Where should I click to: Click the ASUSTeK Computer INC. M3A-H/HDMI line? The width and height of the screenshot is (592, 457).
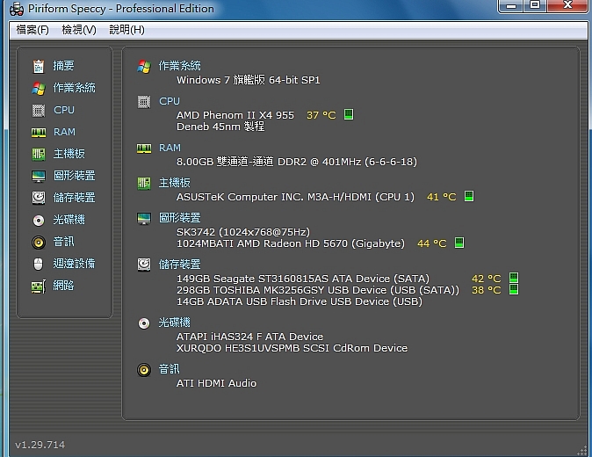point(296,197)
